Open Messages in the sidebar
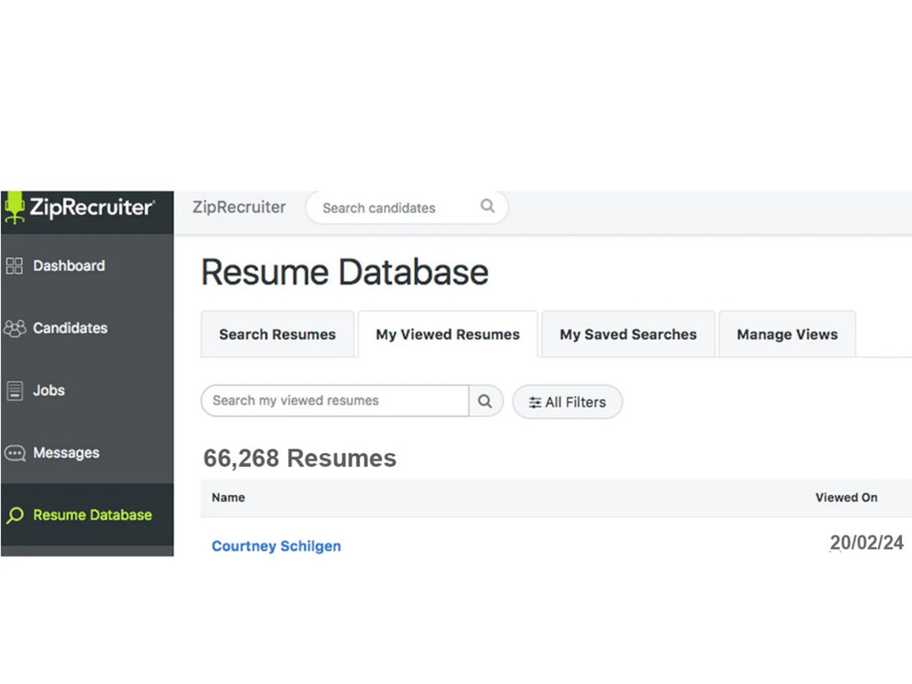The height and width of the screenshot is (684, 912). click(x=88, y=452)
